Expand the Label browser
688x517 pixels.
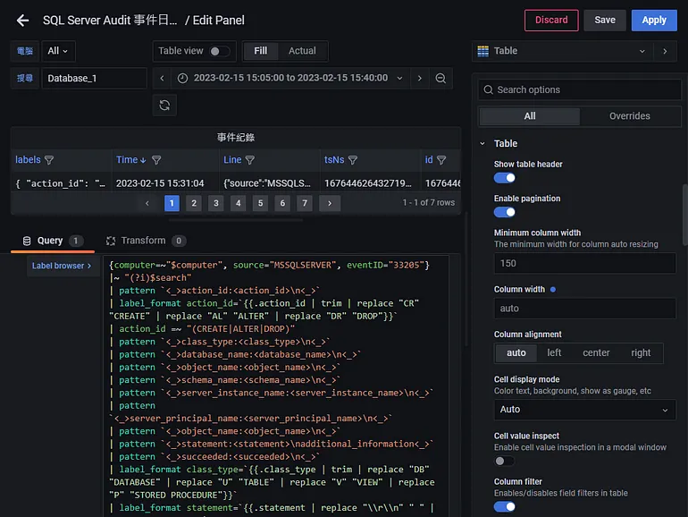click(62, 266)
